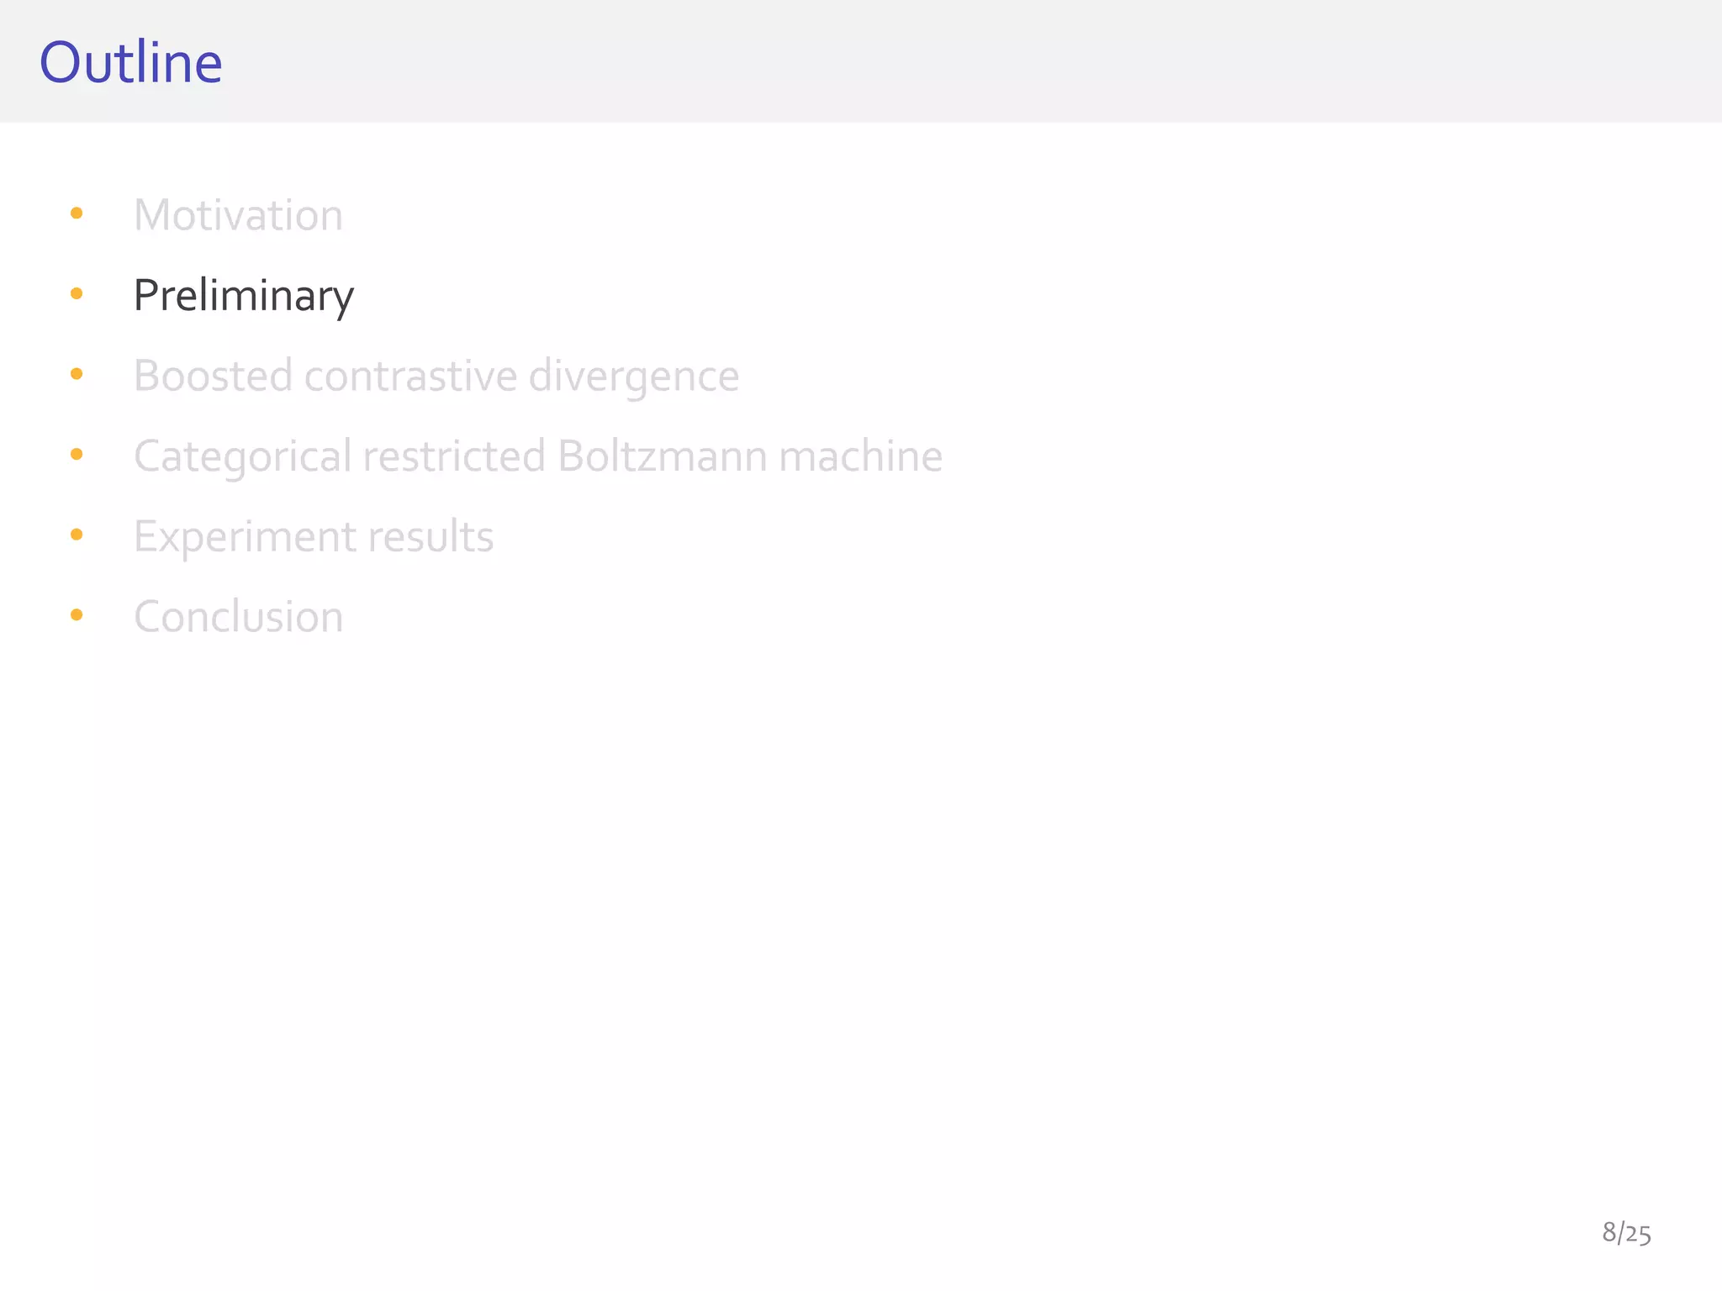Click the bullet next to Experiment results
Viewport: 1722px width, 1291px height.
pos(77,535)
